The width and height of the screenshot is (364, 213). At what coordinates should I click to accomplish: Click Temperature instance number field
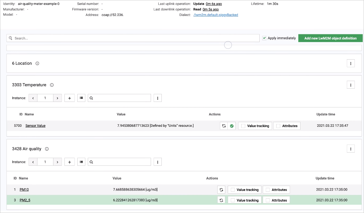click(45, 98)
